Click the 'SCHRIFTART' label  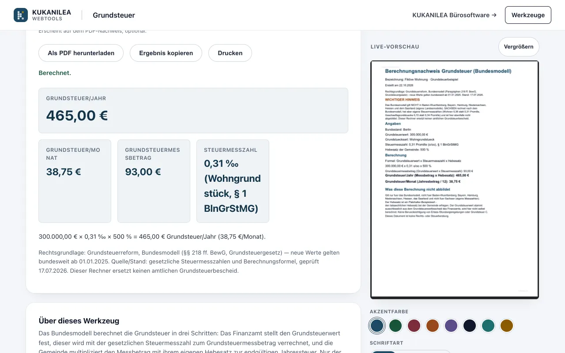(x=387, y=343)
